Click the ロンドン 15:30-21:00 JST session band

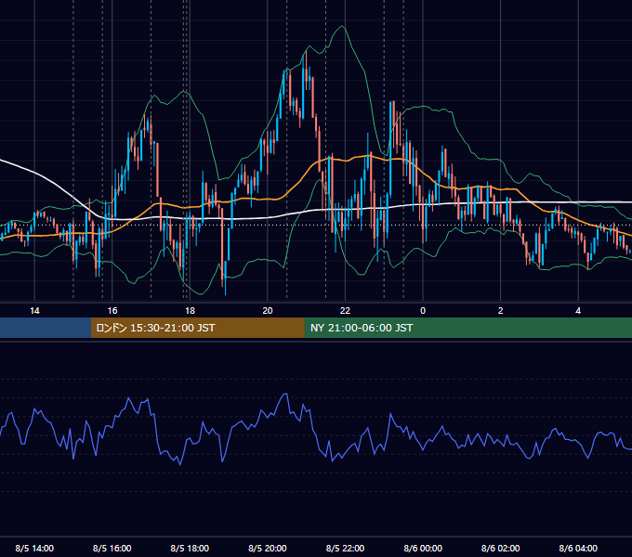click(197, 328)
